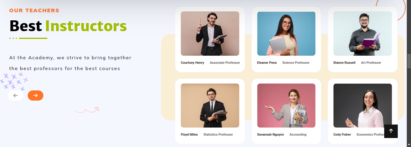The height and width of the screenshot is (147, 411).
Task: Select the Cody Fisher name link
Action: point(342,134)
